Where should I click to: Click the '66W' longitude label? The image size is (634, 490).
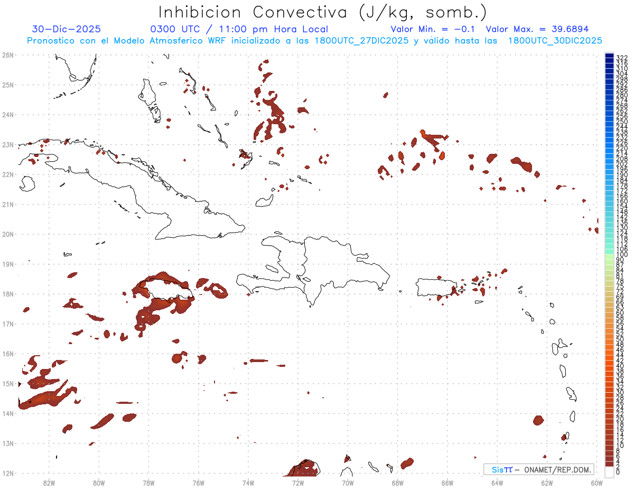click(447, 482)
